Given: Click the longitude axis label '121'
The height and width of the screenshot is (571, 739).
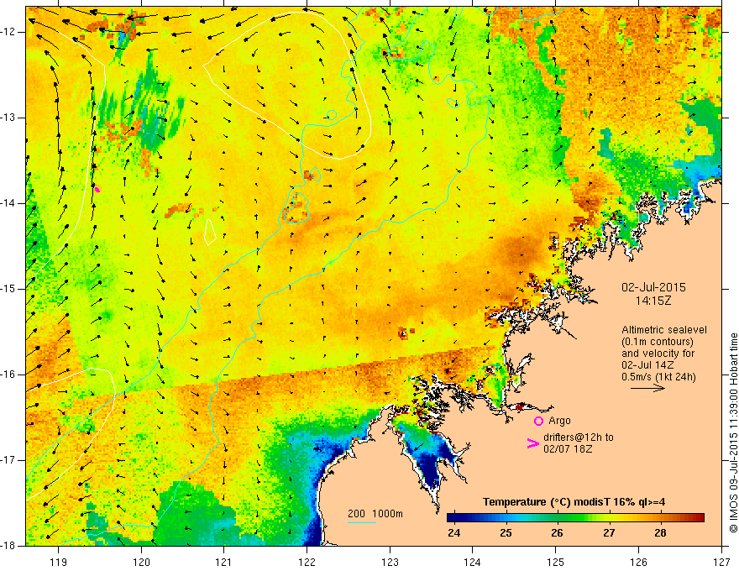Looking at the screenshot, I should (x=224, y=562).
